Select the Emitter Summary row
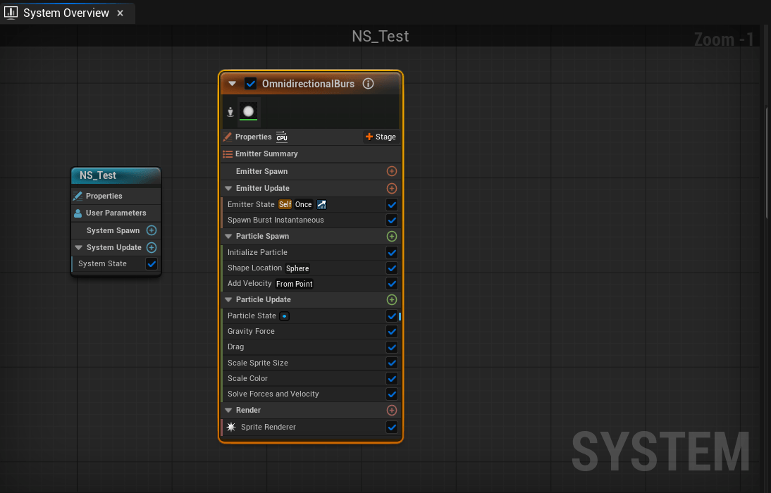The image size is (771, 493). [x=311, y=154]
